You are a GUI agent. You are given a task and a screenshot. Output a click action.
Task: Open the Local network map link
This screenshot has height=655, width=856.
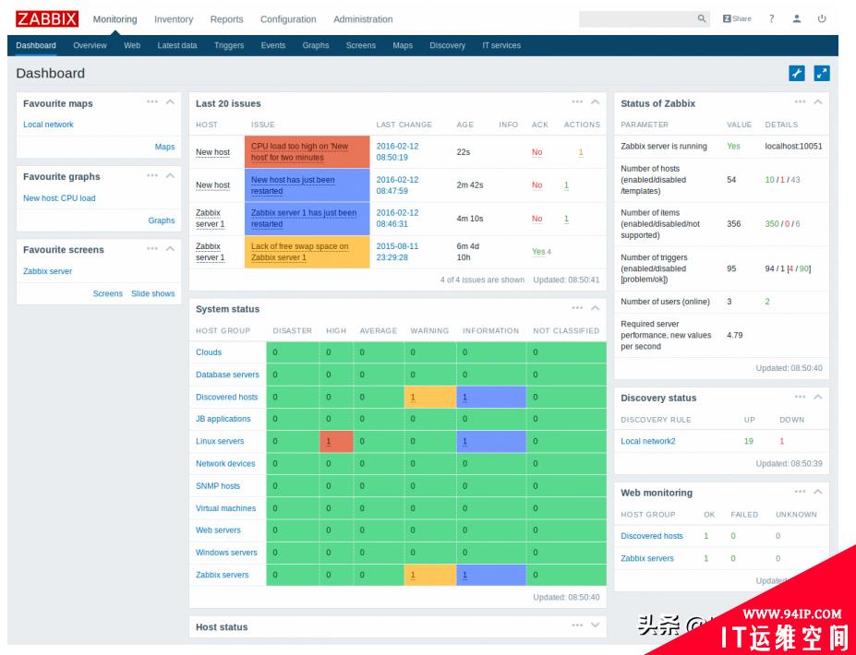tap(48, 125)
